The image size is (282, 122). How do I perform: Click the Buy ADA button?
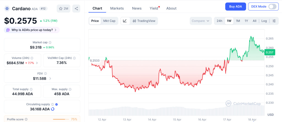tap(235, 7)
